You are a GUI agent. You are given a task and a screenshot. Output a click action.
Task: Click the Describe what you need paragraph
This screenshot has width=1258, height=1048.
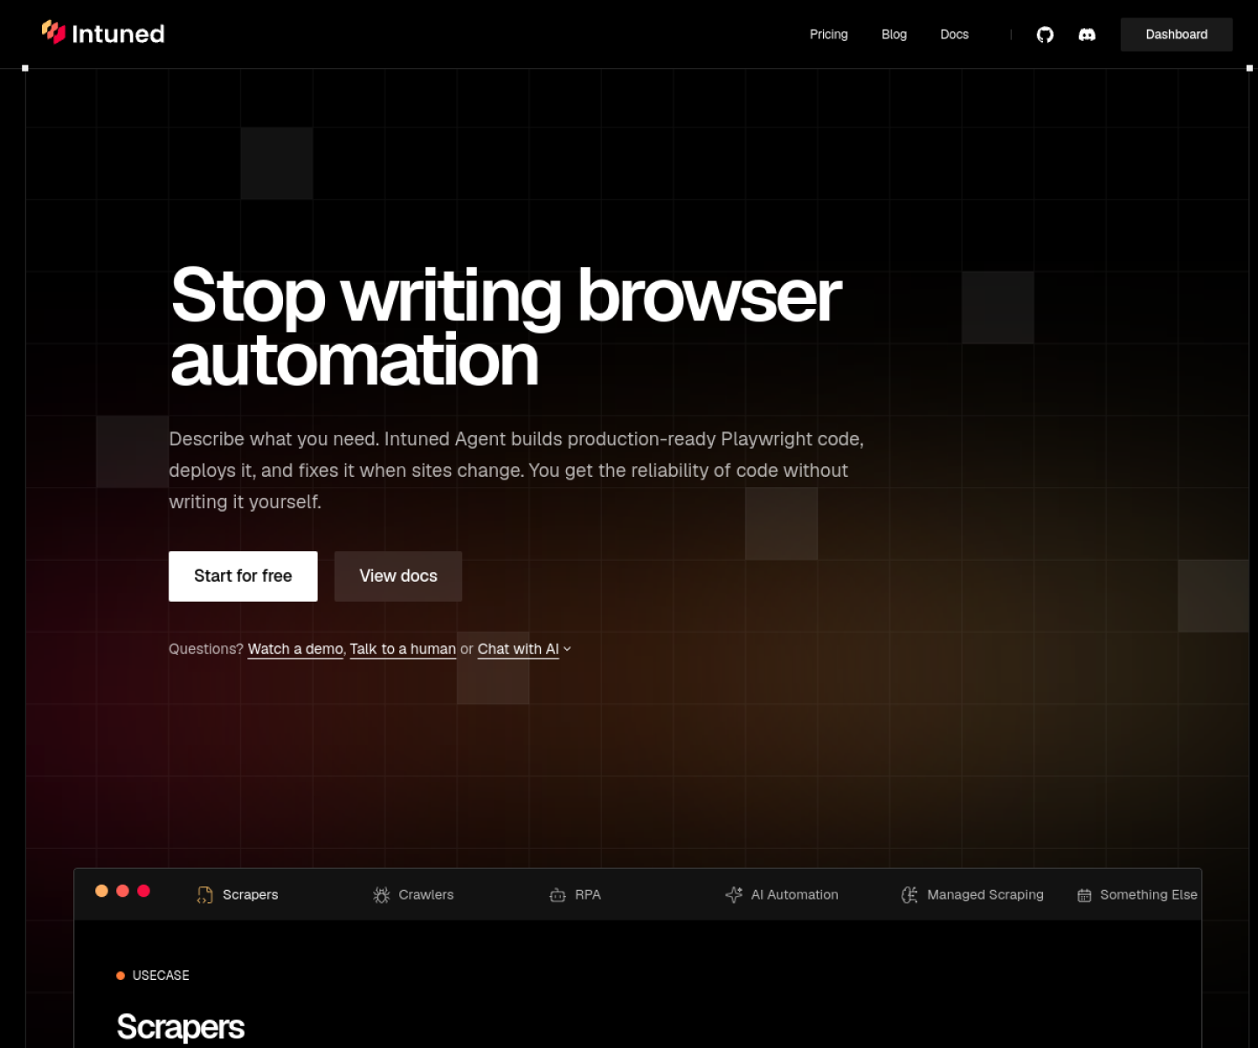[x=516, y=470]
